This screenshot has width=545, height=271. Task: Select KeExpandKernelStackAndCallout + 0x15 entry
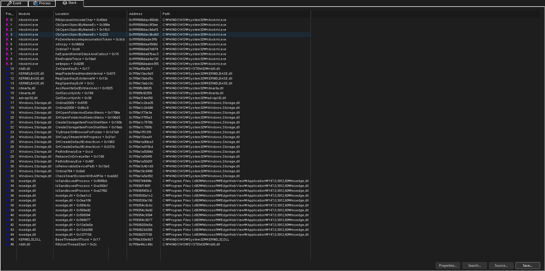coord(87,54)
